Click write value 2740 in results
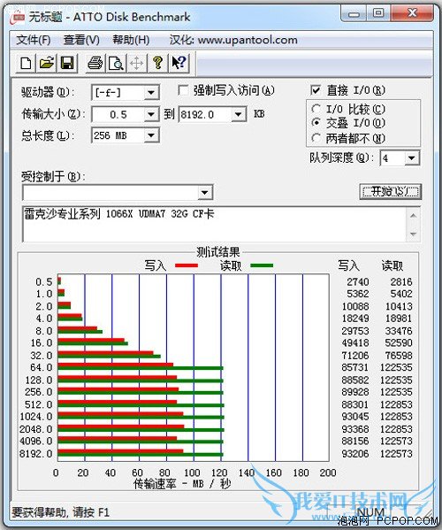 [x=358, y=282]
